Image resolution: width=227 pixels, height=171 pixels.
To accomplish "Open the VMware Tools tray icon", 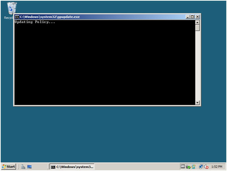I will tap(183, 166).
